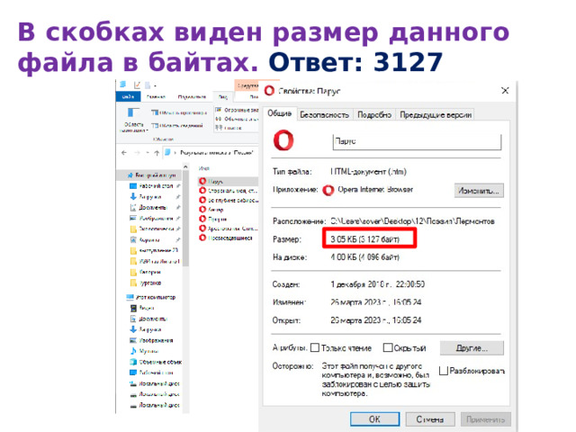Select Этот компьютер in navigation pane

pyautogui.click(x=150, y=297)
